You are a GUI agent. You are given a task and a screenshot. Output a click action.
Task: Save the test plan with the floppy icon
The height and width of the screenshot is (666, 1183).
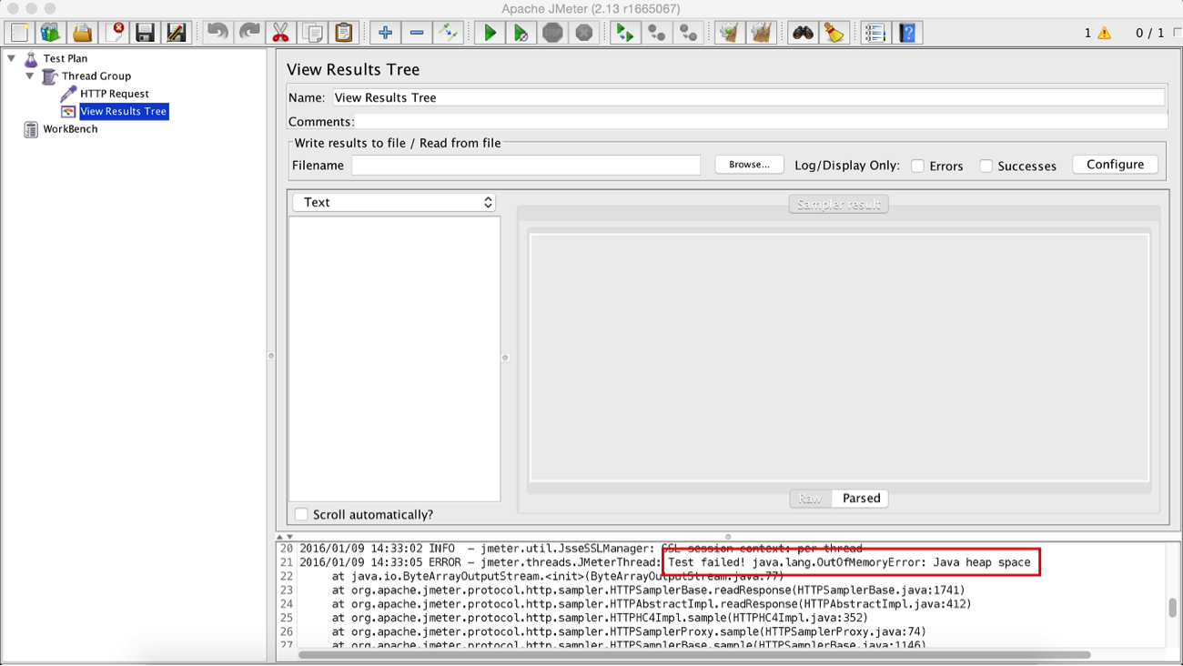145,34
